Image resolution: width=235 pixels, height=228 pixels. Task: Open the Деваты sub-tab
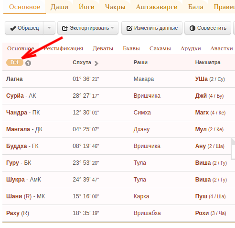point(103,48)
